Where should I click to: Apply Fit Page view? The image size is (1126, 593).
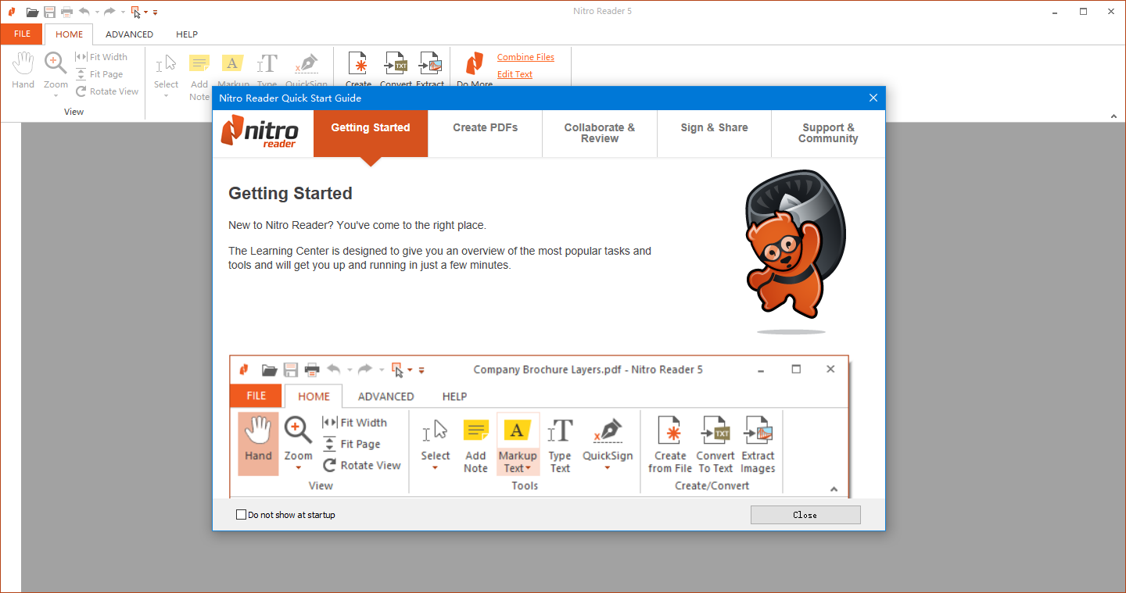(99, 74)
